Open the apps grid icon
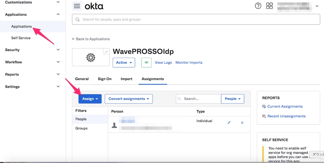The height and width of the screenshot is (163, 324). [x=269, y=6]
